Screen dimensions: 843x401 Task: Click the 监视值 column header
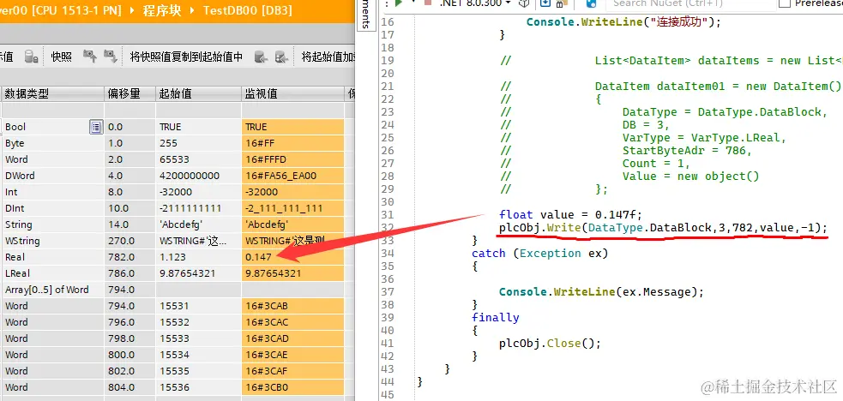click(292, 94)
